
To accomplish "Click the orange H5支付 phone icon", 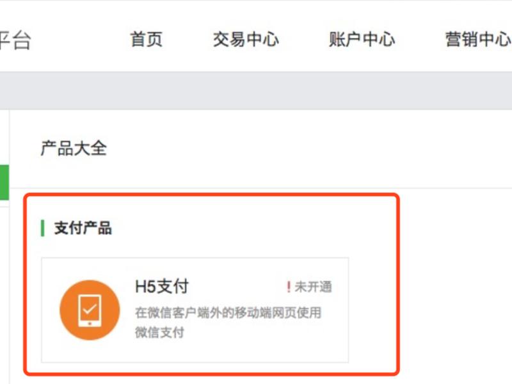I will (x=90, y=310).
